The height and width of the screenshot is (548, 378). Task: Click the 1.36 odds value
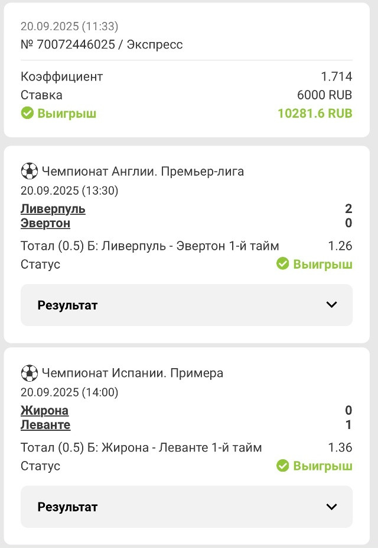(x=340, y=447)
